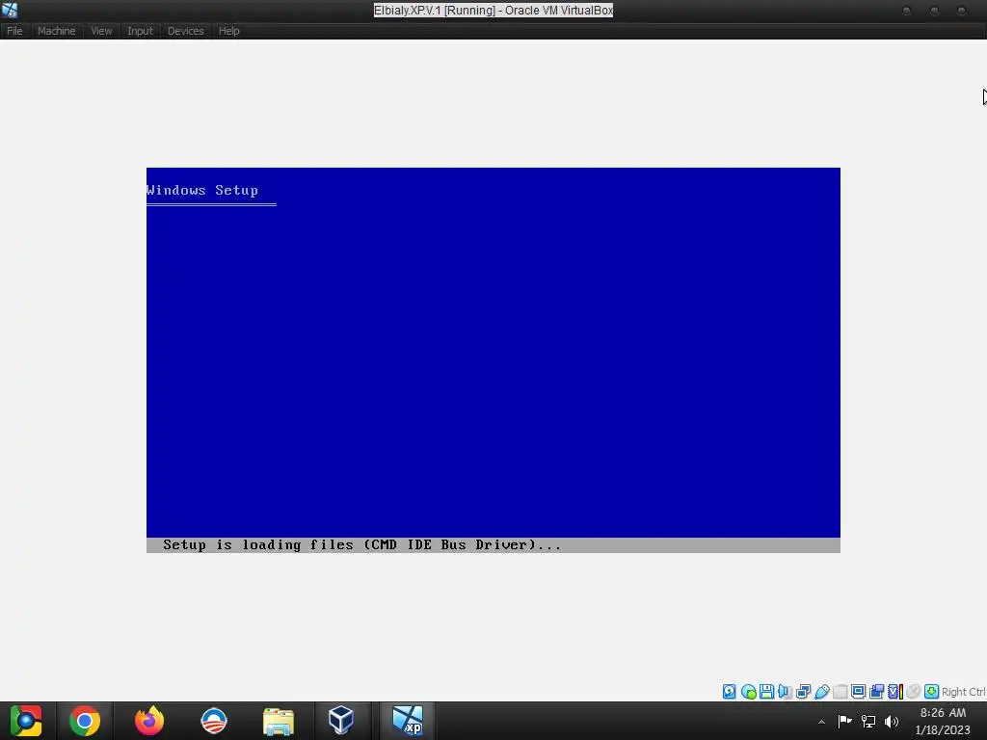Viewport: 987px width, 740px height.
Task: Click the display settings status icon
Action: (x=858, y=692)
